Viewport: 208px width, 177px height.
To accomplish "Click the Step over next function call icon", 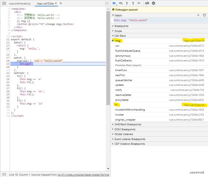I will (121, 3).
